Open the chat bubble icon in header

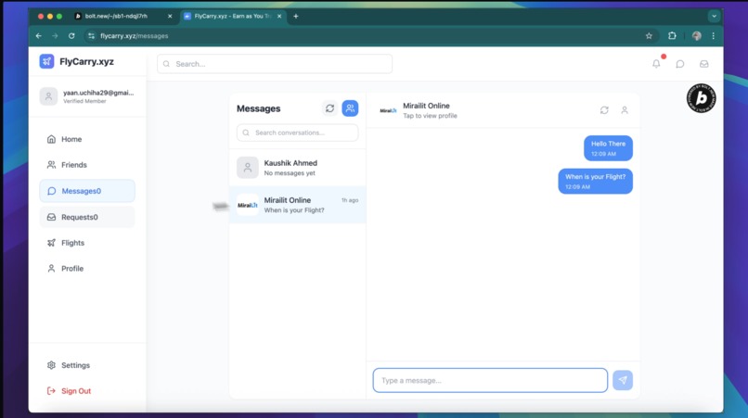click(x=680, y=64)
